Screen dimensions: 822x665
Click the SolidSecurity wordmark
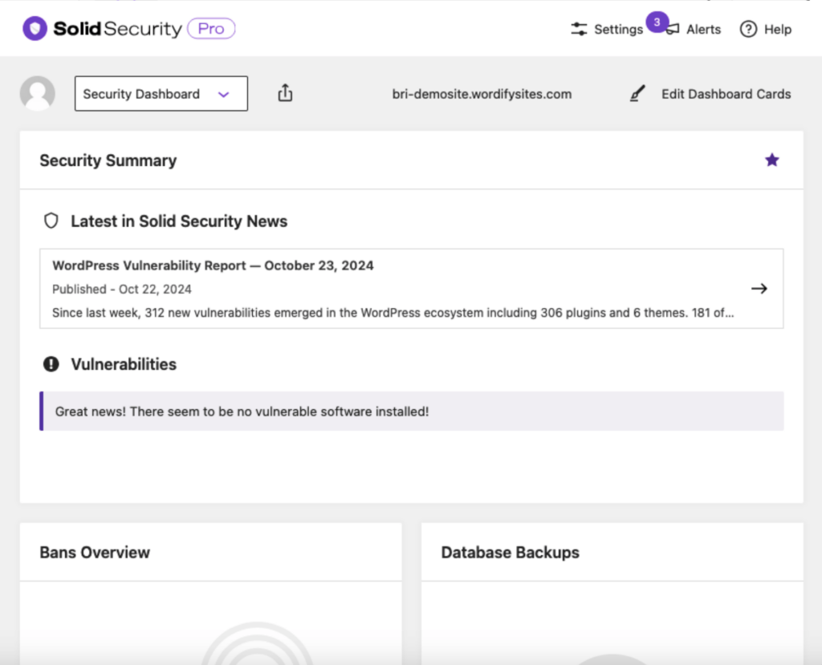[x=117, y=28]
